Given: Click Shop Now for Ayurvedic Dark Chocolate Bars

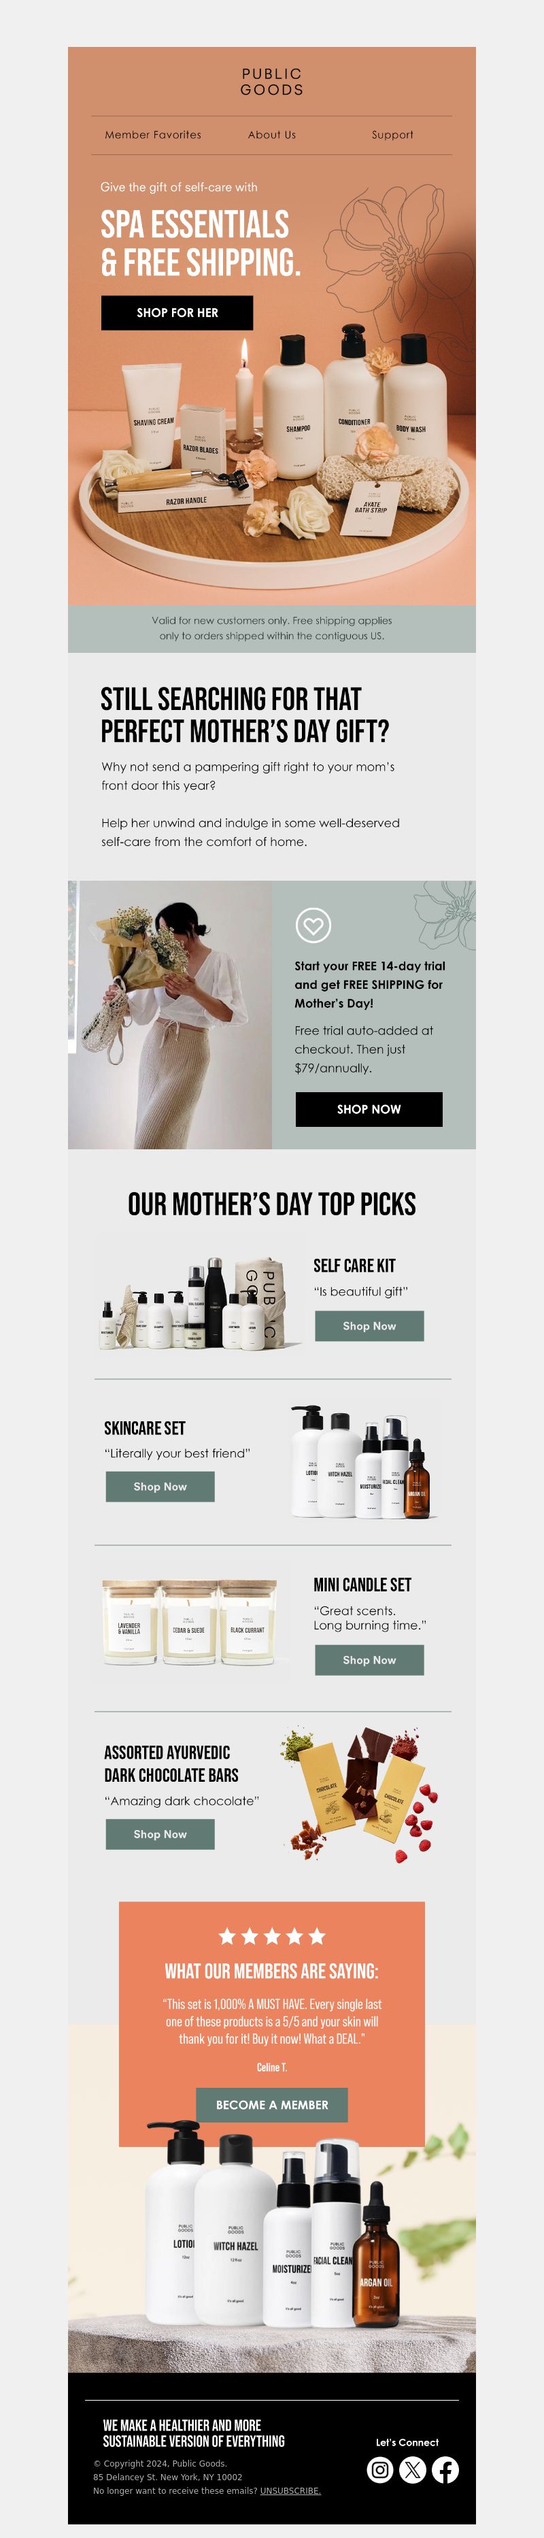Looking at the screenshot, I should click(160, 1835).
